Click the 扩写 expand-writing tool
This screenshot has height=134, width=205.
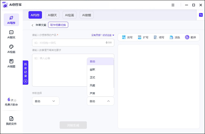143,37
